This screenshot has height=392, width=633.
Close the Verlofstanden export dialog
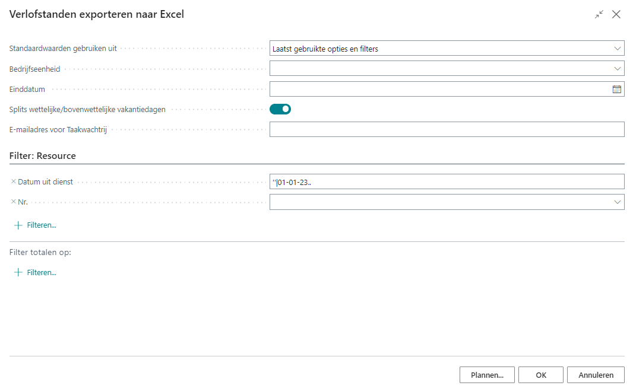coord(616,15)
